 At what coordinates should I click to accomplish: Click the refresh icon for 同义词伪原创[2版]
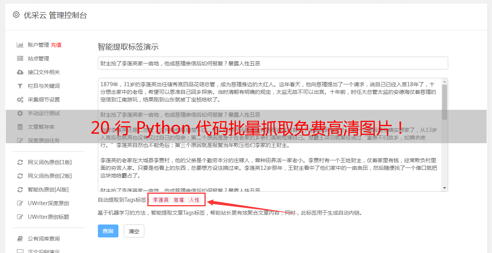[20, 176]
